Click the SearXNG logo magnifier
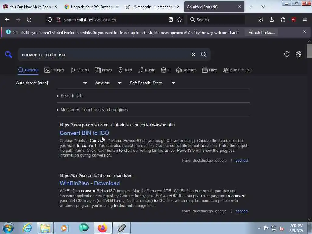Viewport: 312px width, 234px height. (x=9, y=54)
